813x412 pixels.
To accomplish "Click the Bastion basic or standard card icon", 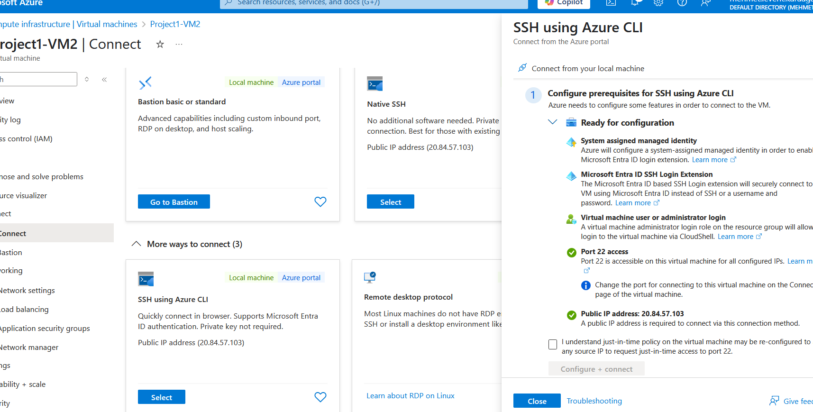I will (145, 83).
